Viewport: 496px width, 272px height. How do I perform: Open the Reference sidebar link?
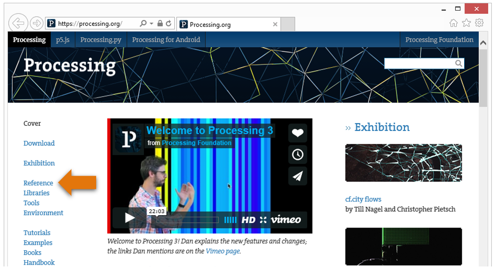click(38, 183)
